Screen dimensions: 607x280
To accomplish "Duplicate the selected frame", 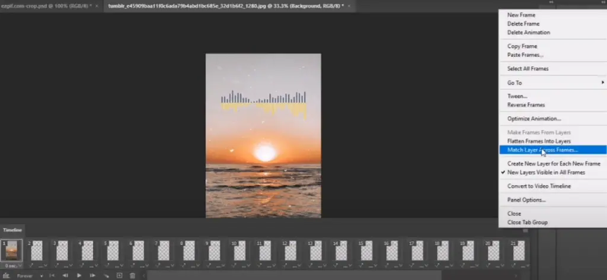I will 119,275.
